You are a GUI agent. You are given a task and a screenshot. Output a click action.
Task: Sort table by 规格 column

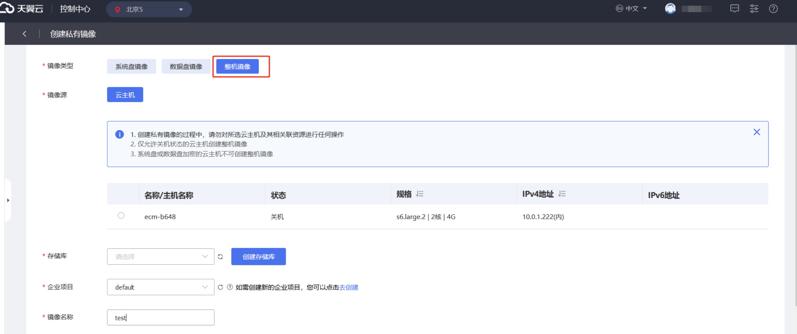coord(419,194)
